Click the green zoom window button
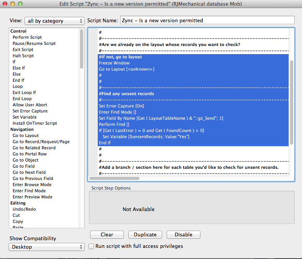 [20, 4]
